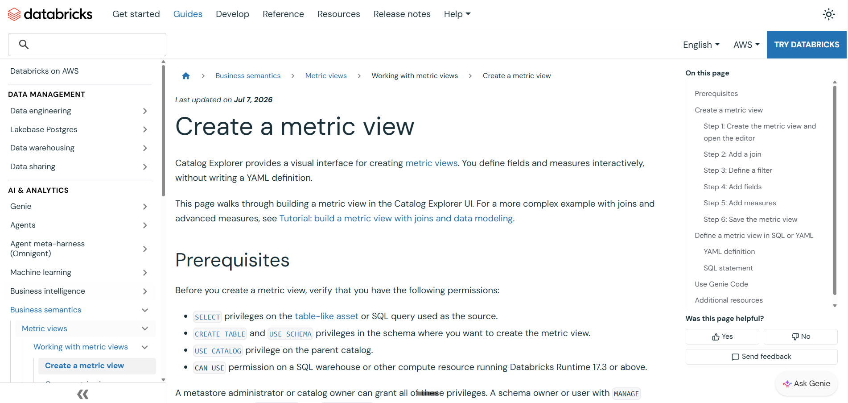Click the On this page scrollbar
This screenshot has height=403, width=848.
pyautogui.click(x=835, y=190)
